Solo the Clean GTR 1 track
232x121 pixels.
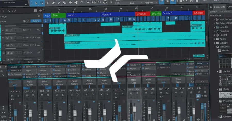click(x=12, y=38)
